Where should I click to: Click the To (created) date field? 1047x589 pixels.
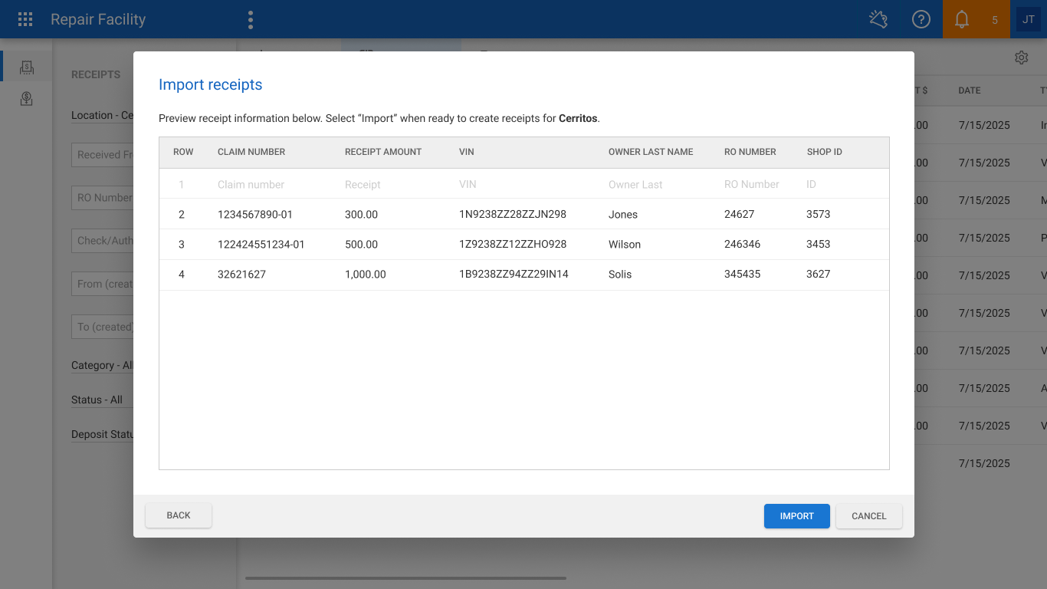point(102,327)
